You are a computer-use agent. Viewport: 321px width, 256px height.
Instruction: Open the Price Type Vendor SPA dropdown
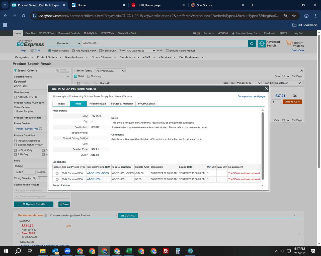tap(249, 83)
